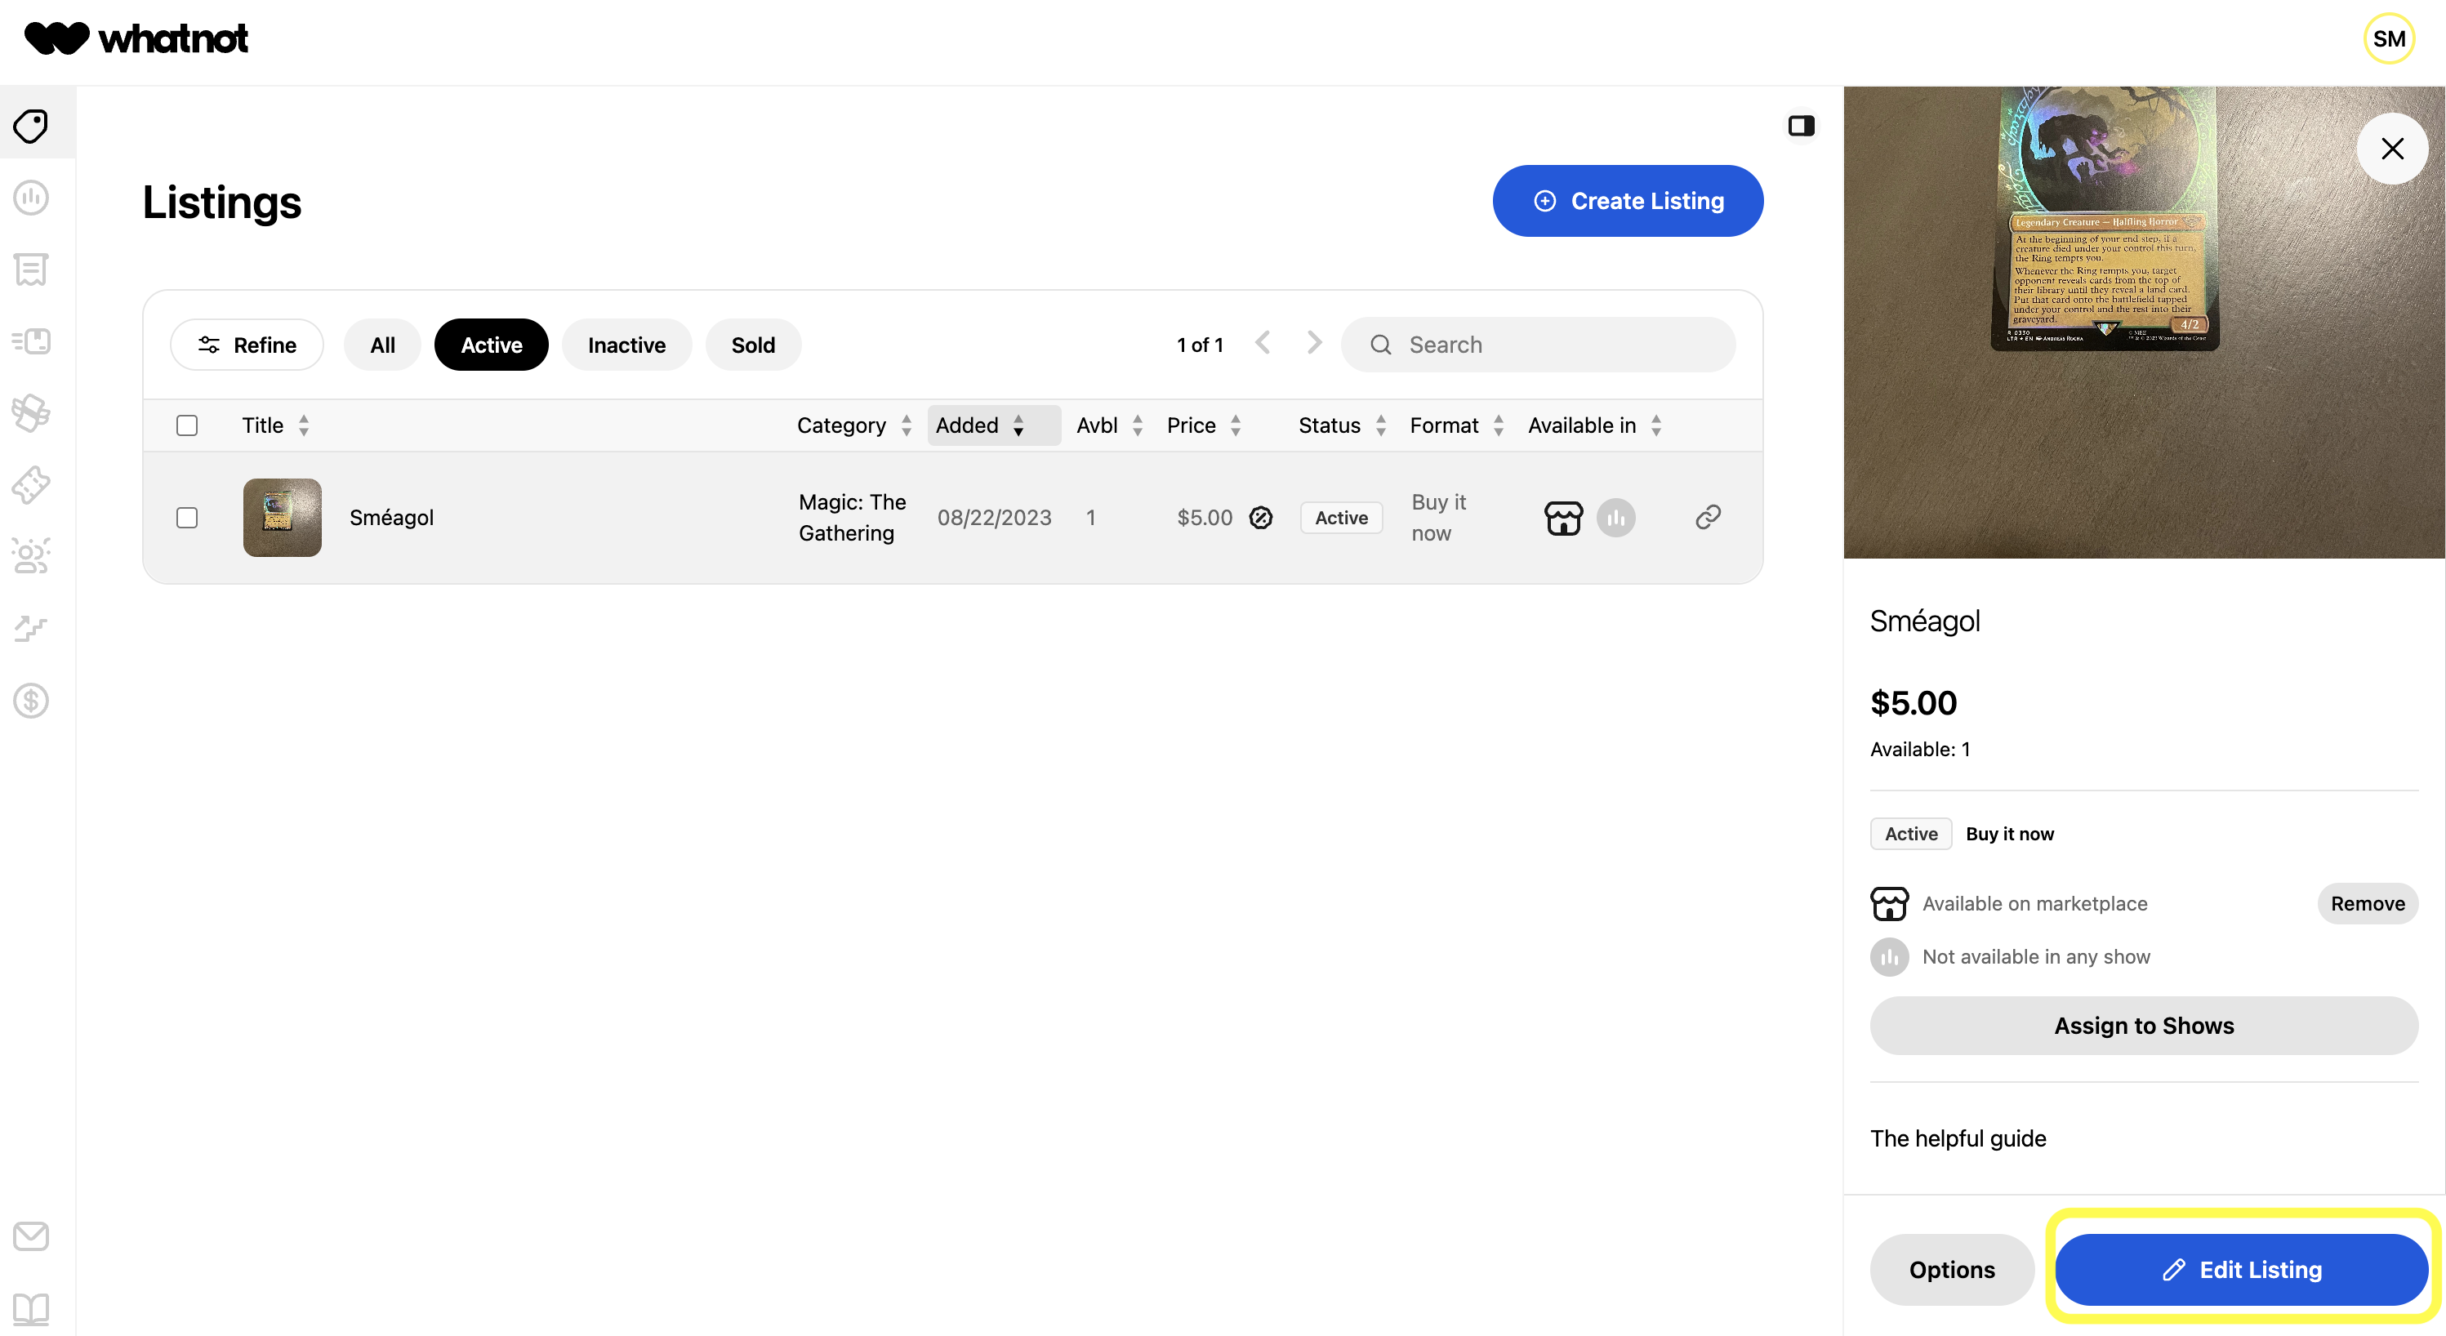The image size is (2446, 1336).
Task: Close the Sméagol detail panel
Action: tap(2392, 148)
